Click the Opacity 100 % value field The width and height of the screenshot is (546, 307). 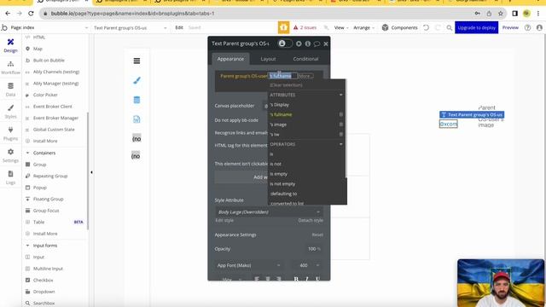tap(313, 249)
